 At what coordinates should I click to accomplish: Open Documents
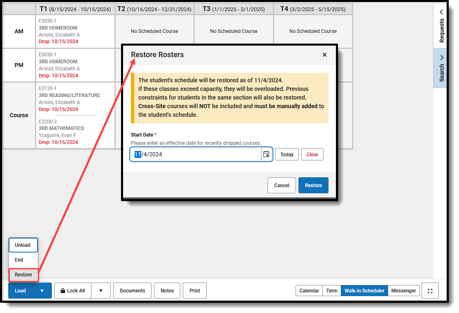pos(132,291)
